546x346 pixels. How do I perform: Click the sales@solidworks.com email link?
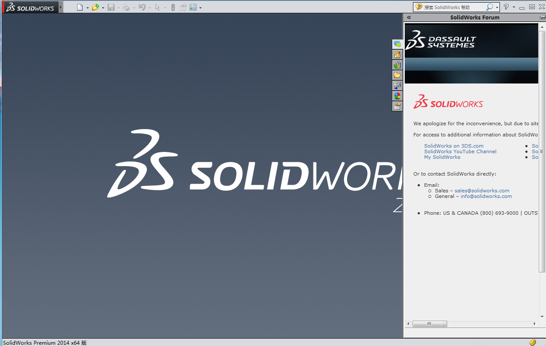tap(482, 191)
